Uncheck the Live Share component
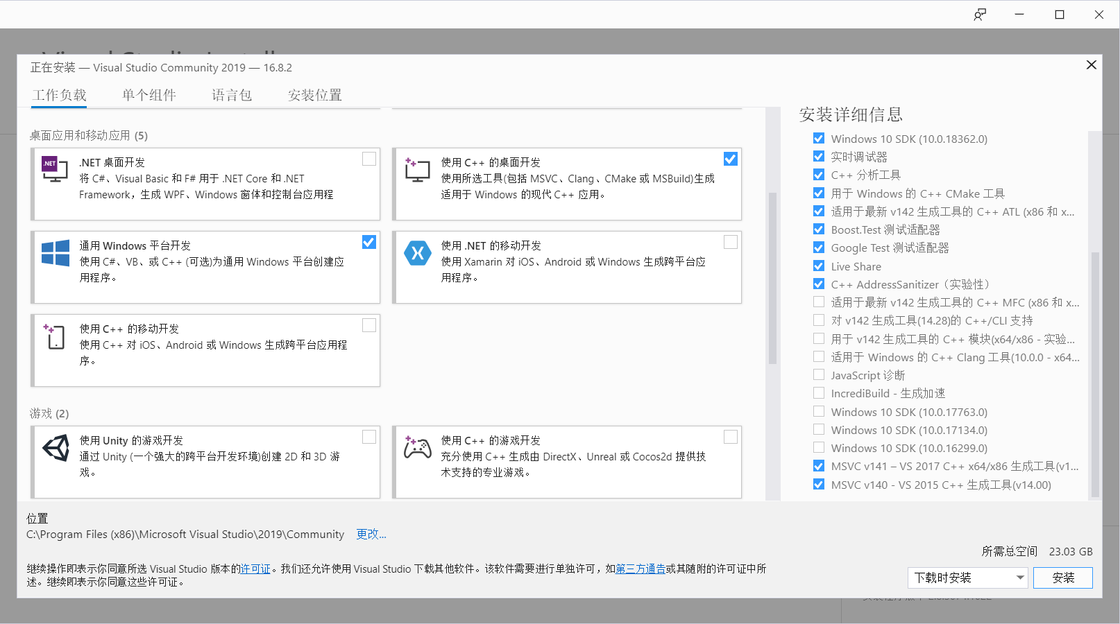Image resolution: width=1120 pixels, height=624 pixels. click(x=819, y=266)
